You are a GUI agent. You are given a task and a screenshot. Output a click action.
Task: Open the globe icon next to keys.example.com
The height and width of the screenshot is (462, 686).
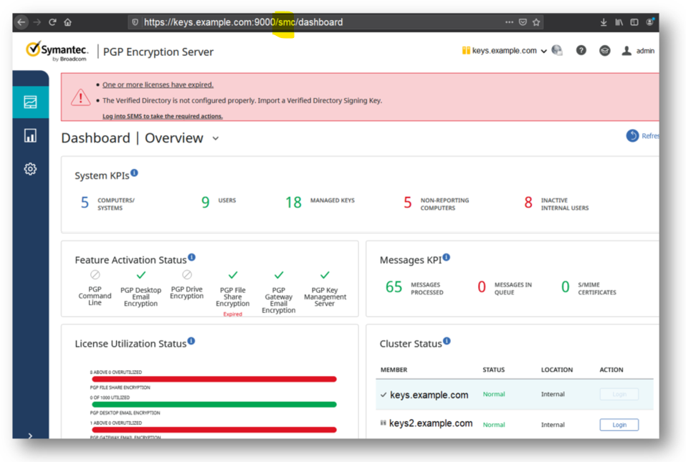557,50
